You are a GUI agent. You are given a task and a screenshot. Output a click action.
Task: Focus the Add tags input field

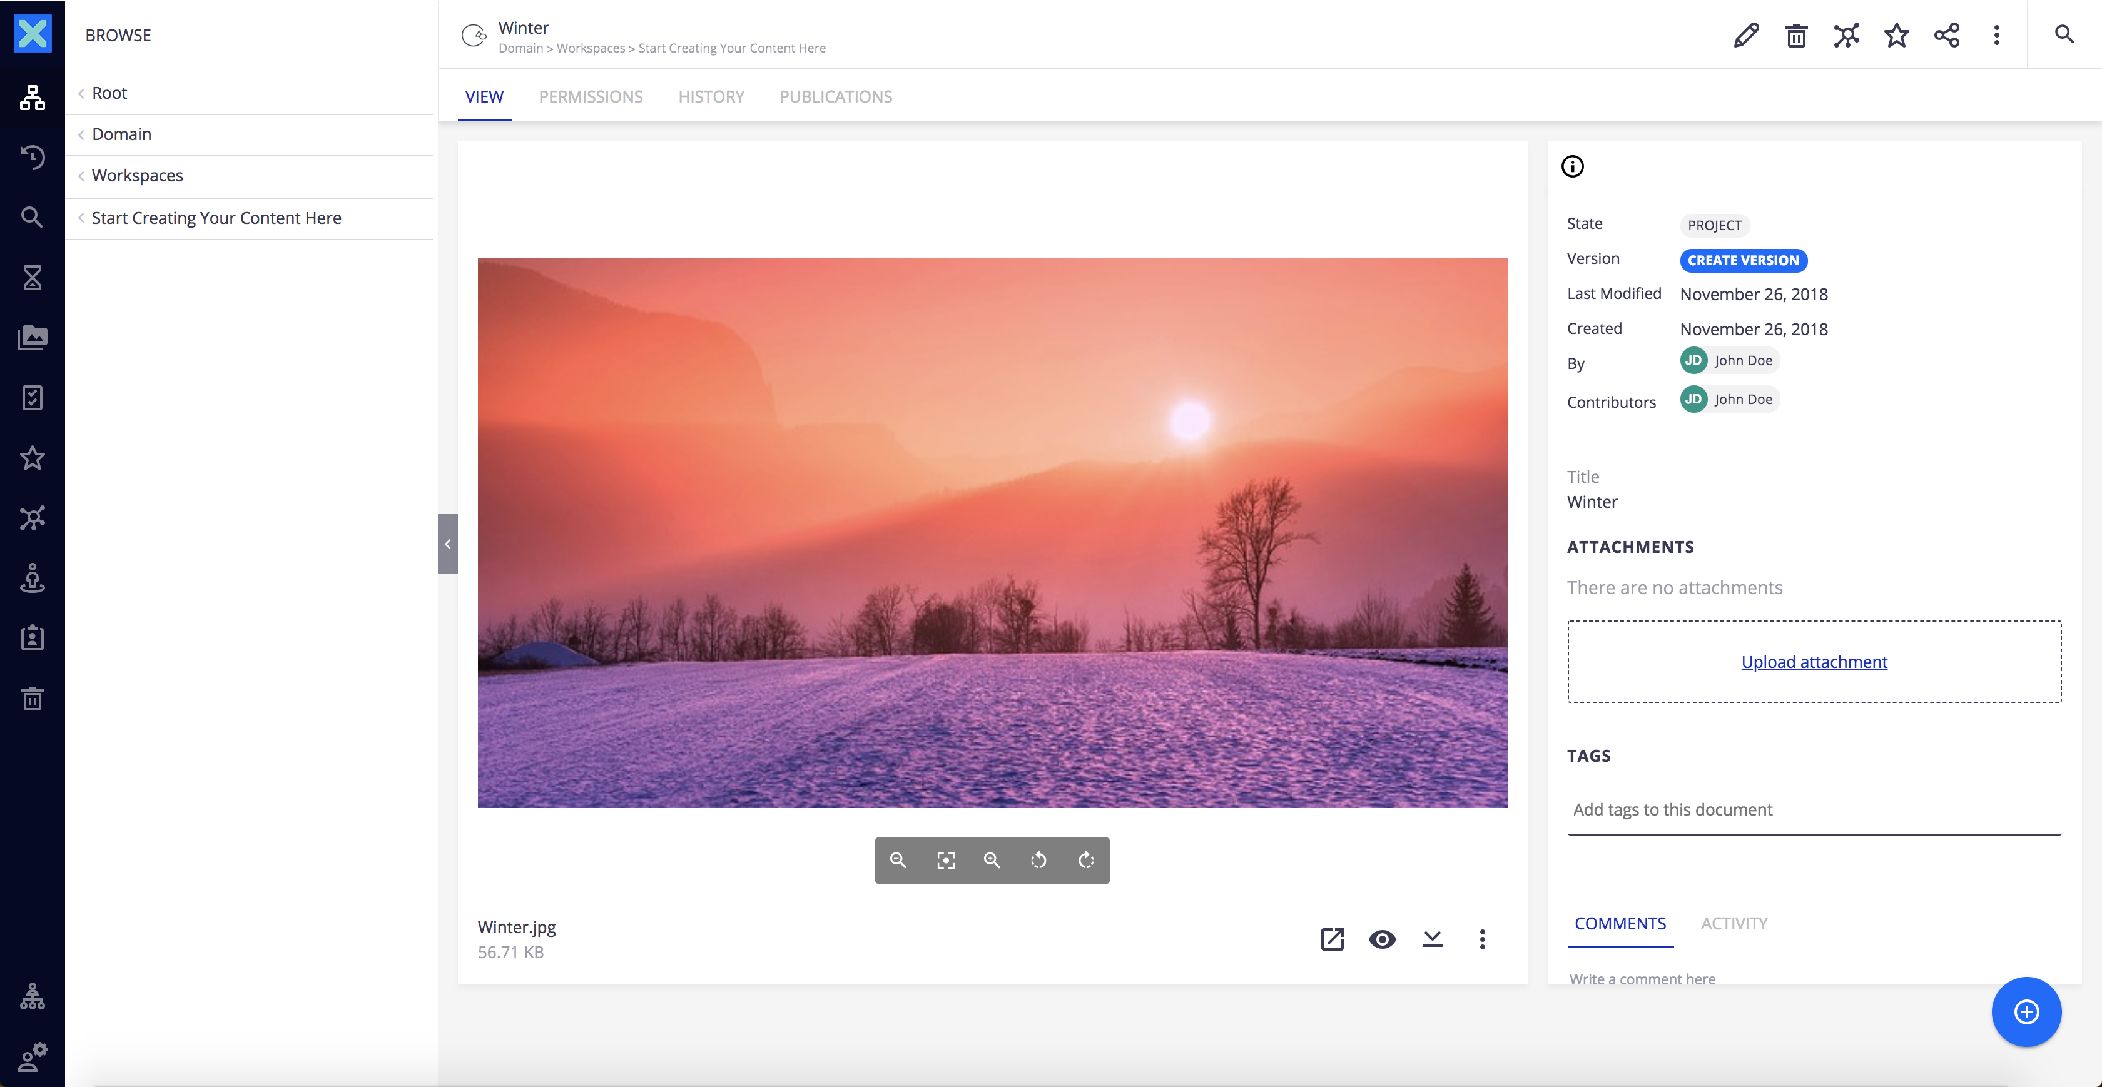tap(1814, 809)
